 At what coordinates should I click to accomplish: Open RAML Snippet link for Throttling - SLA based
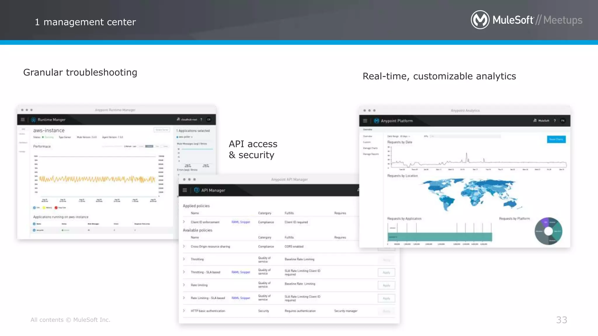pos(241,272)
